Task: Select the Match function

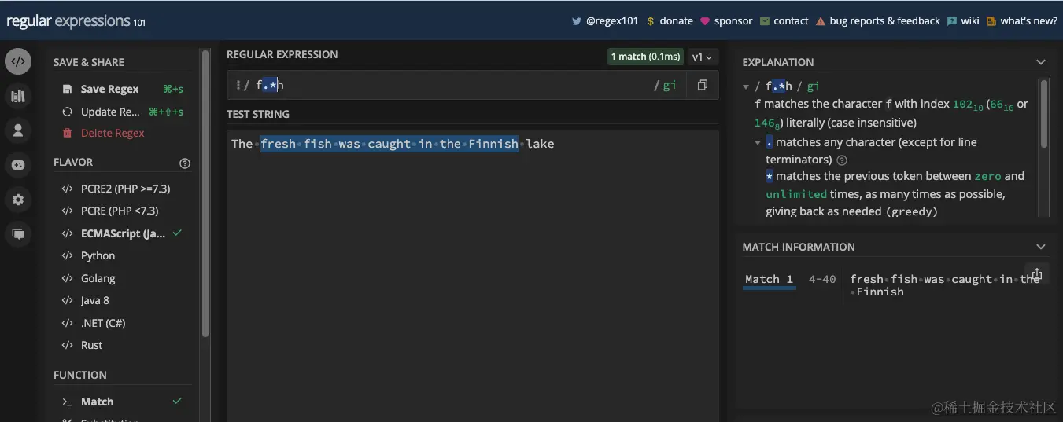Action: (x=122, y=402)
